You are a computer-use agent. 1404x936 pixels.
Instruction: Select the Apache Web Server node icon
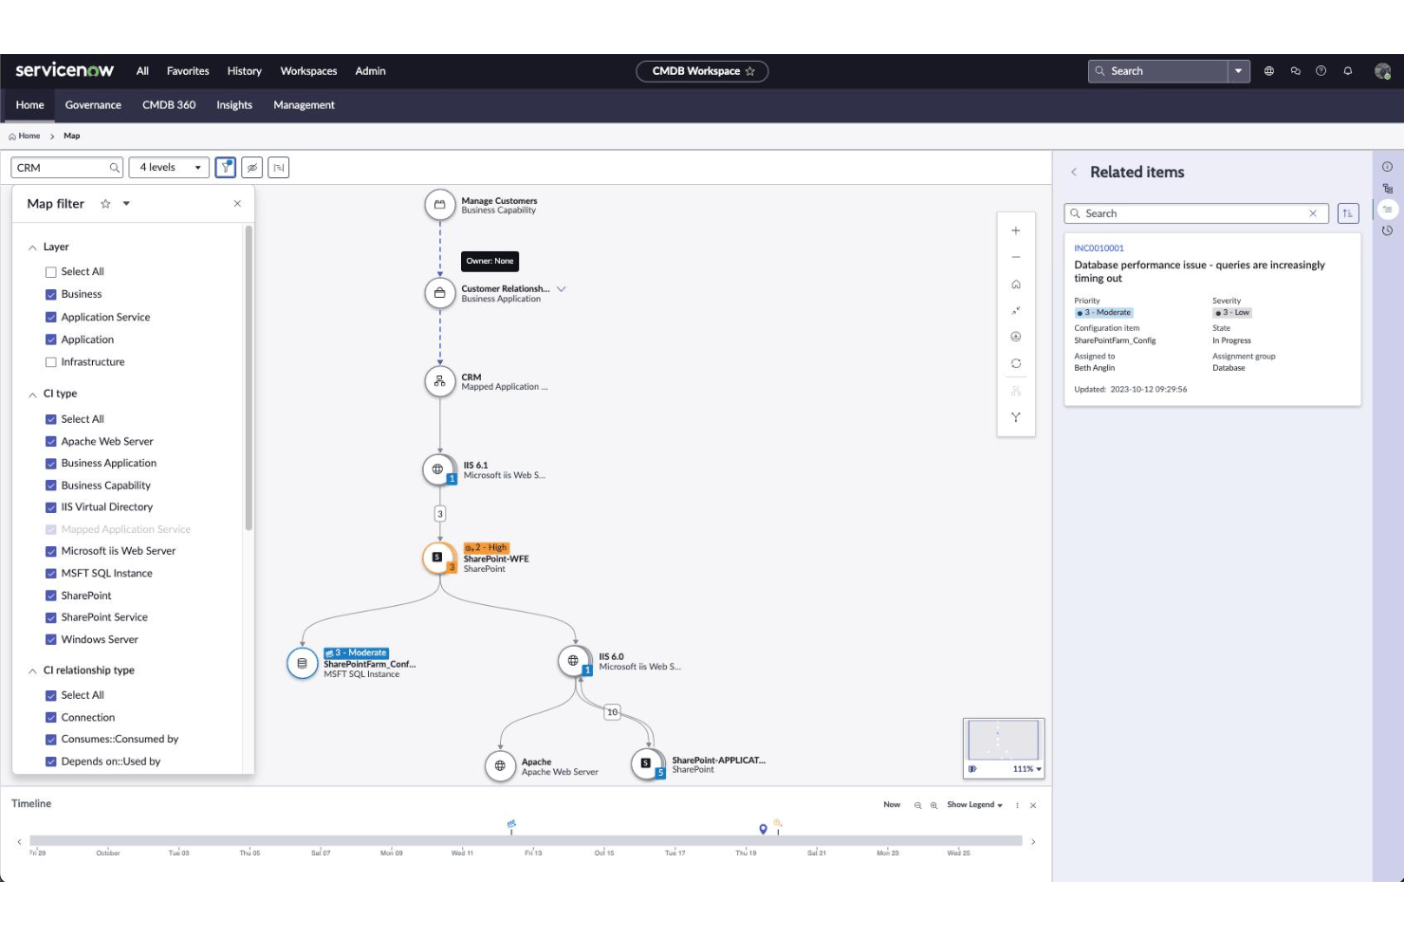(x=500, y=765)
